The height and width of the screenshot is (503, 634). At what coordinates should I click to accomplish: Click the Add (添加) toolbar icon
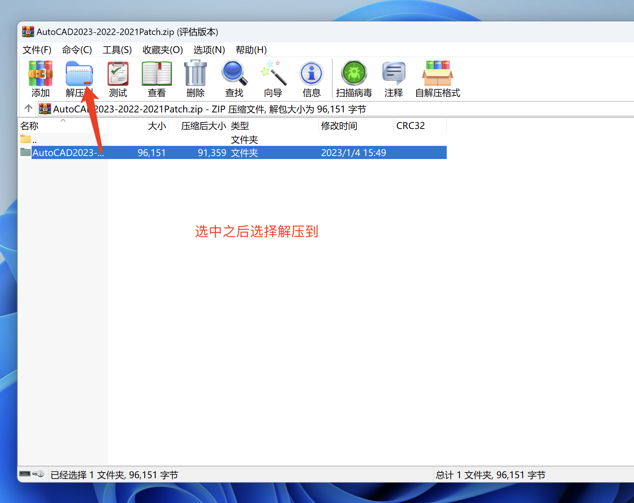point(40,74)
